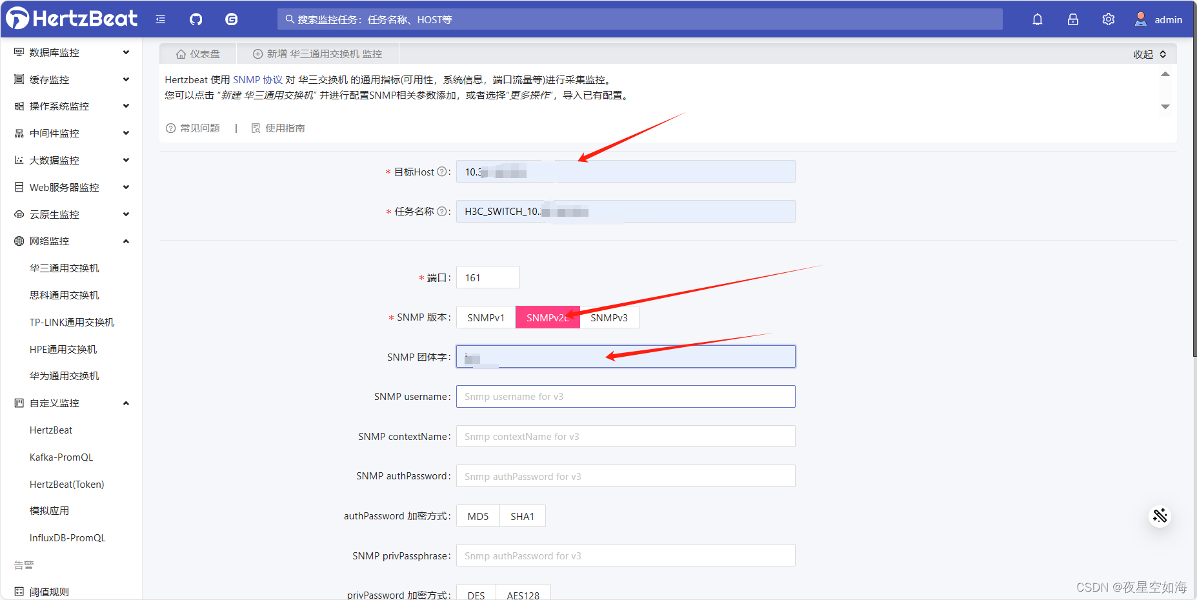Toggle the sidebar collapse icon
1197x600 pixels.
(161, 19)
